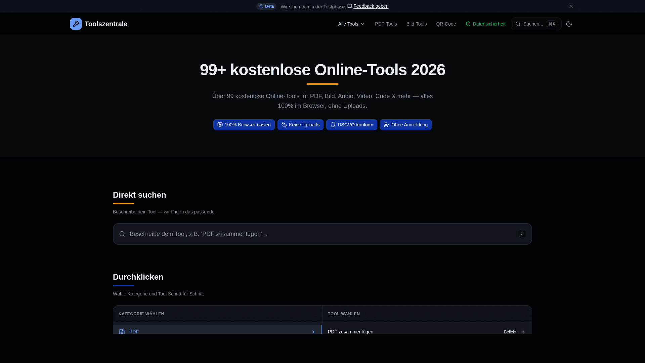Click the crossed-out cloud icon in Keine Uploads
This screenshot has height=363, width=645.
[x=284, y=125]
